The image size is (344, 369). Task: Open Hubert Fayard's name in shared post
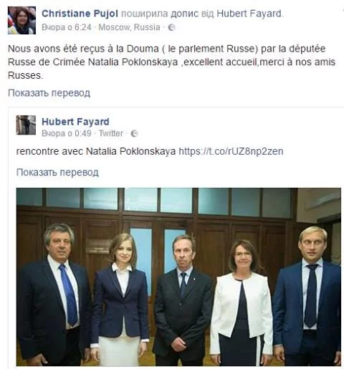pyautogui.click(x=75, y=122)
